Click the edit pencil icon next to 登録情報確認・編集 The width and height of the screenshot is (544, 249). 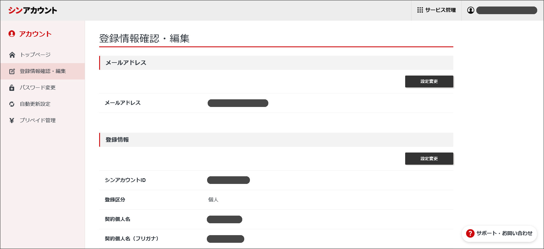pyautogui.click(x=12, y=71)
